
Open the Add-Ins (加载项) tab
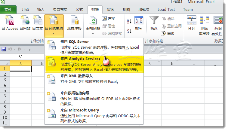click(x=144, y=10)
